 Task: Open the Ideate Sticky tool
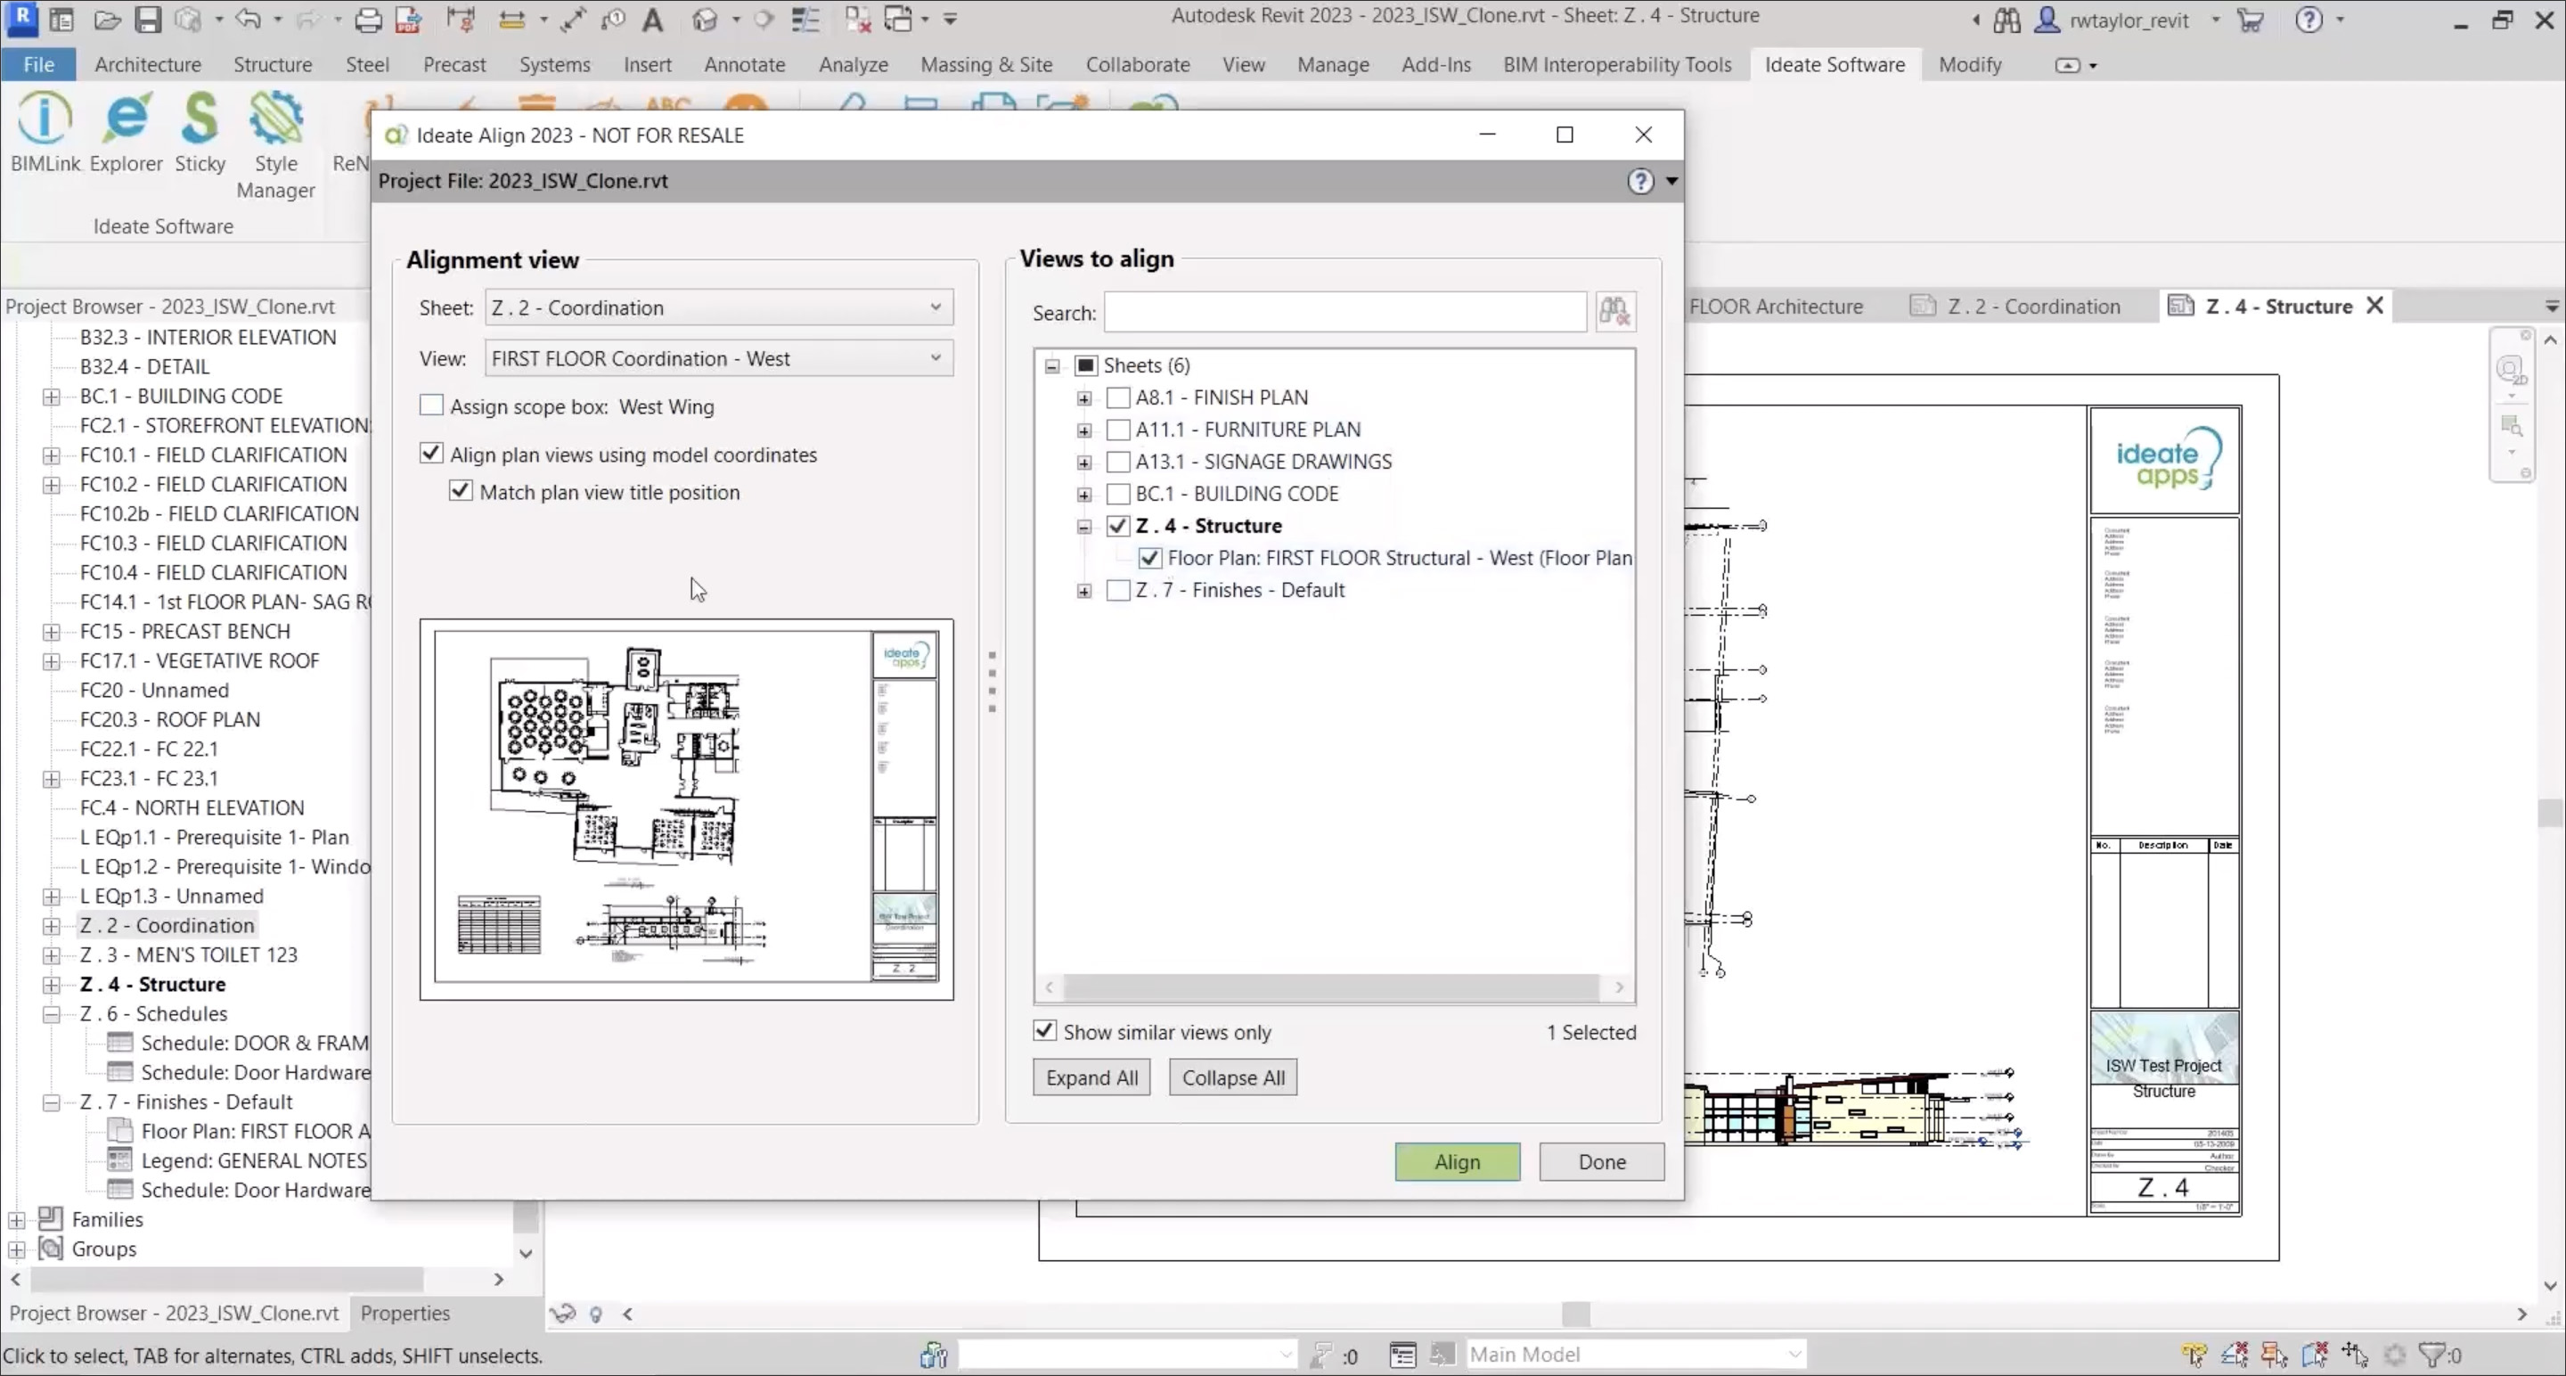pos(200,132)
